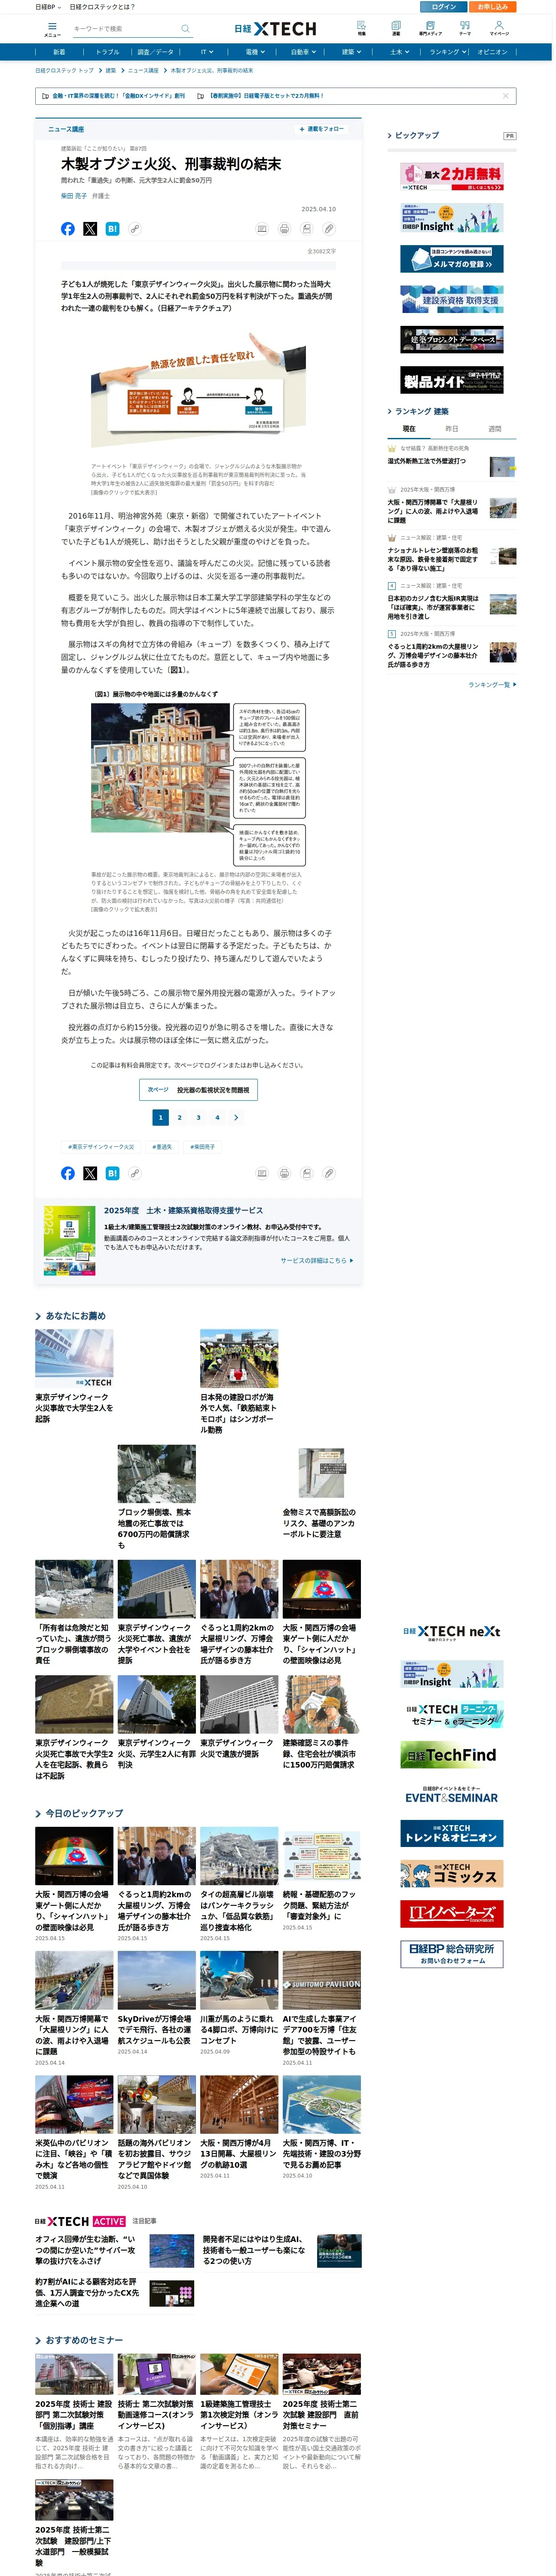This screenshot has width=556, height=2576.
Task: Open the #東京デザインウィーク火災 tag
Action: [x=101, y=1147]
